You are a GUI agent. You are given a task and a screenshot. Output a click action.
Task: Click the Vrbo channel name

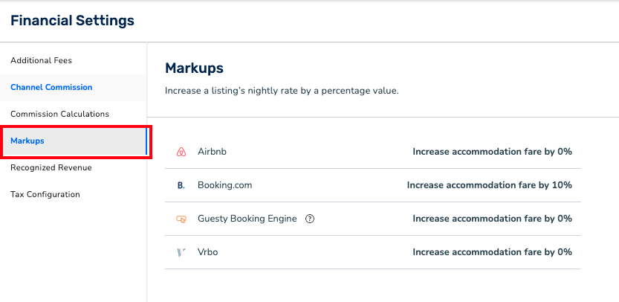pos(207,252)
